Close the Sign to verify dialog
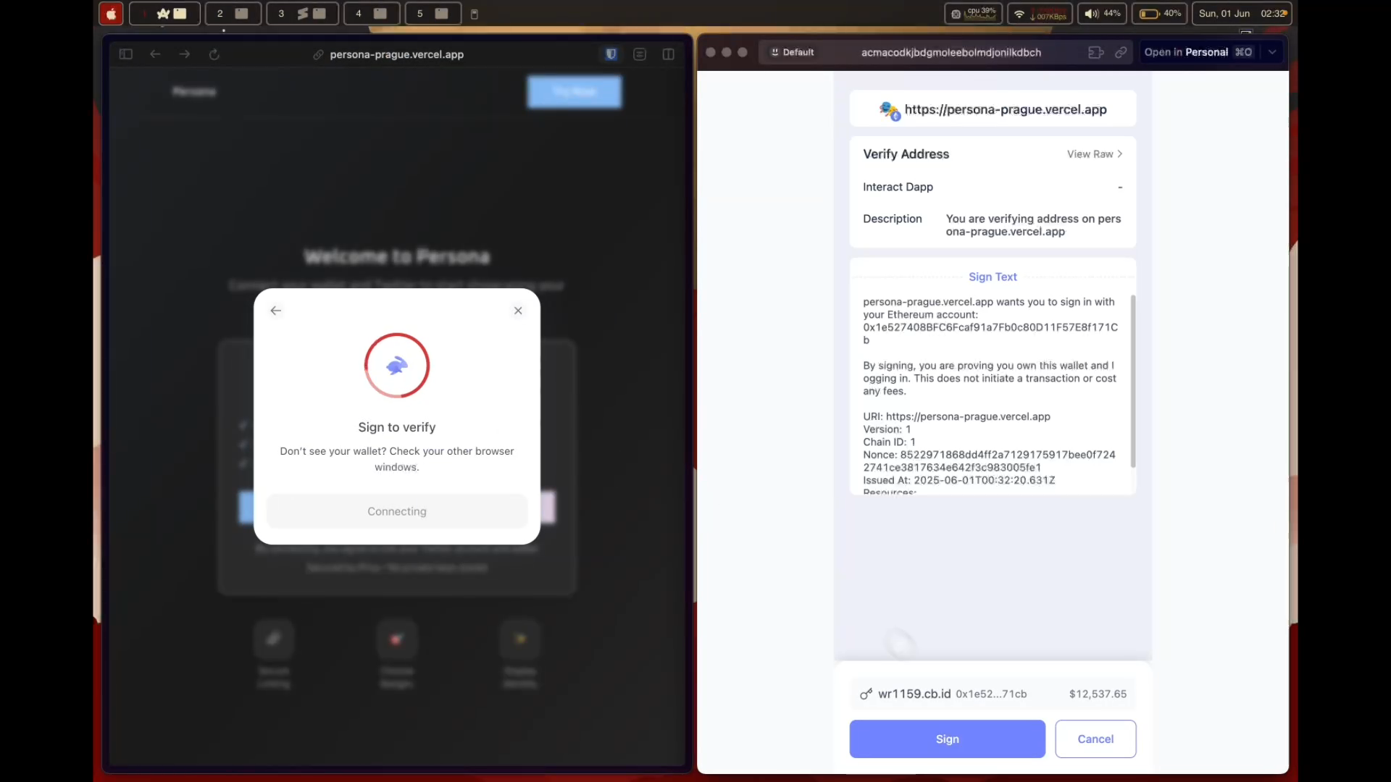The height and width of the screenshot is (782, 1391). [518, 311]
